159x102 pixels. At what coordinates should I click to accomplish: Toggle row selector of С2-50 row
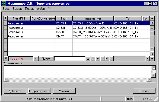[x=6, y=32]
